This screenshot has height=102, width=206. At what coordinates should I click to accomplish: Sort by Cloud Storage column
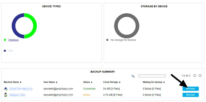tap(112, 82)
